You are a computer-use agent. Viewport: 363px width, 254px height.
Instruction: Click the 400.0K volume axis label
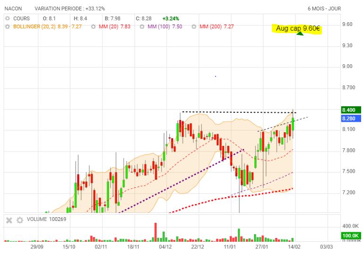click(351, 226)
